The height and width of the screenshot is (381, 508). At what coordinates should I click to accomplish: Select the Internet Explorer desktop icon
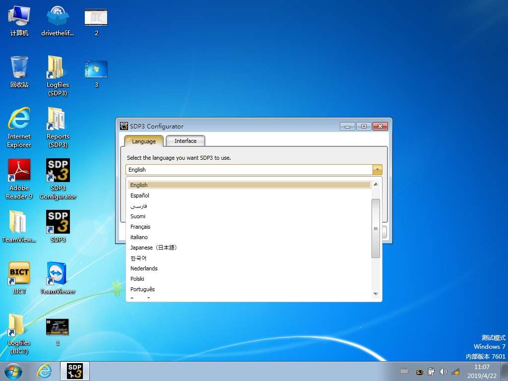pyautogui.click(x=19, y=127)
